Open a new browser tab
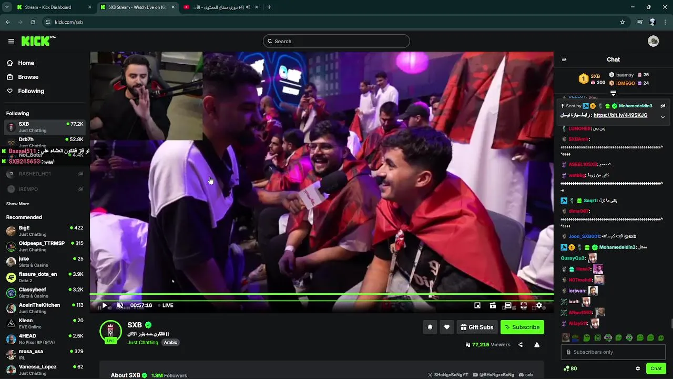This screenshot has width=673, height=379. tap(269, 7)
